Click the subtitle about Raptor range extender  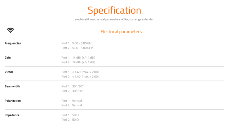114,19
